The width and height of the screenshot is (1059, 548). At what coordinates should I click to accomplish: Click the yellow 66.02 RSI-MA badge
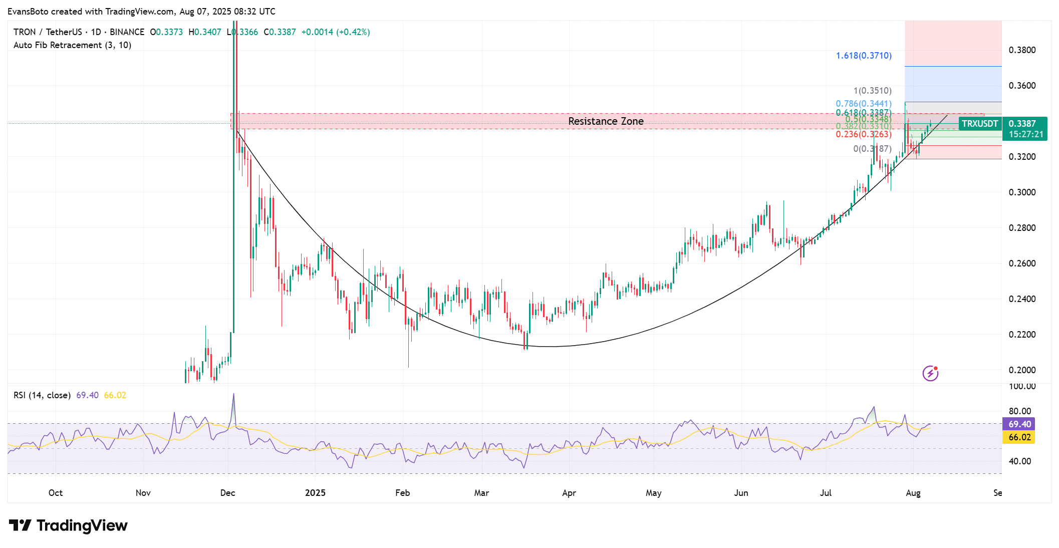tap(1019, 437)
